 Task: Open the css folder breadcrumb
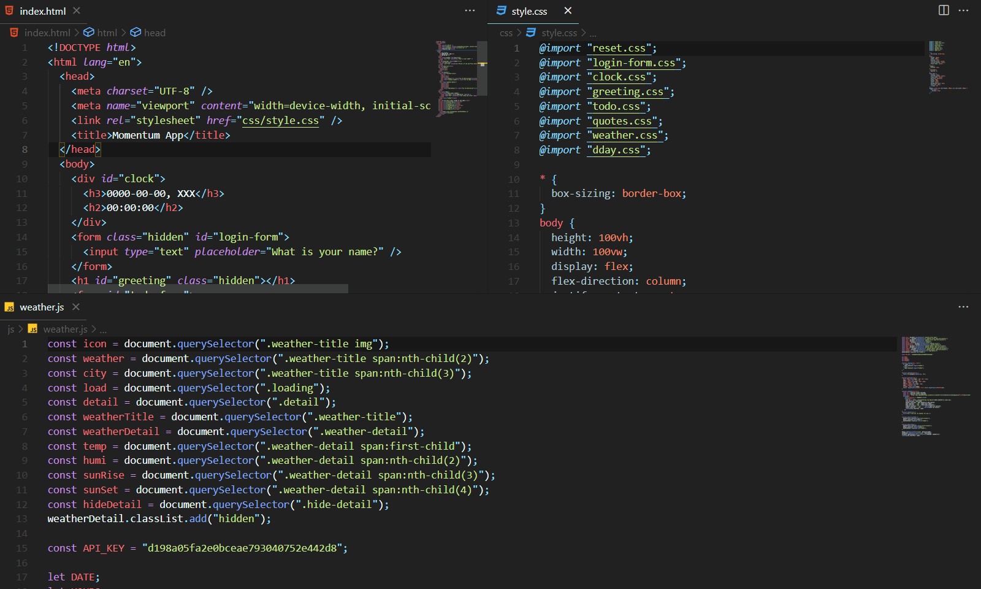[x=506, y=33]
